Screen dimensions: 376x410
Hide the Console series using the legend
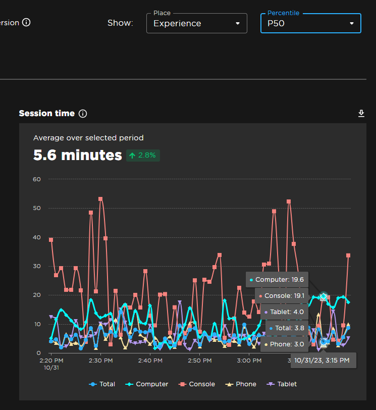click(x=197, y=384)
